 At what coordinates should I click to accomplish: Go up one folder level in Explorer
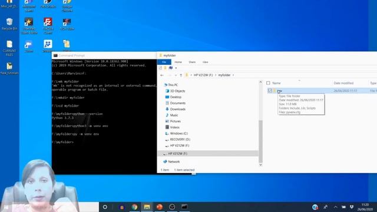click(181, 75)
